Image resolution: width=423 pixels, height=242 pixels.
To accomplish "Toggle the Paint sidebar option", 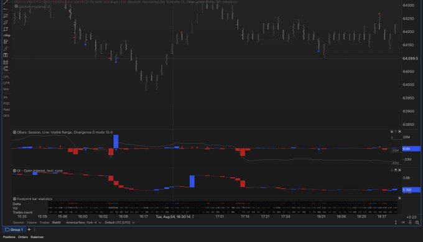I will 6,109.
